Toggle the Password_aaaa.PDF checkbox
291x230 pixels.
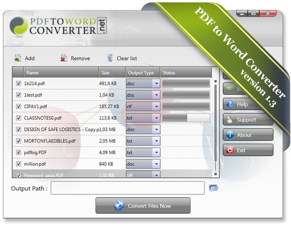click(x=19, y=175)
